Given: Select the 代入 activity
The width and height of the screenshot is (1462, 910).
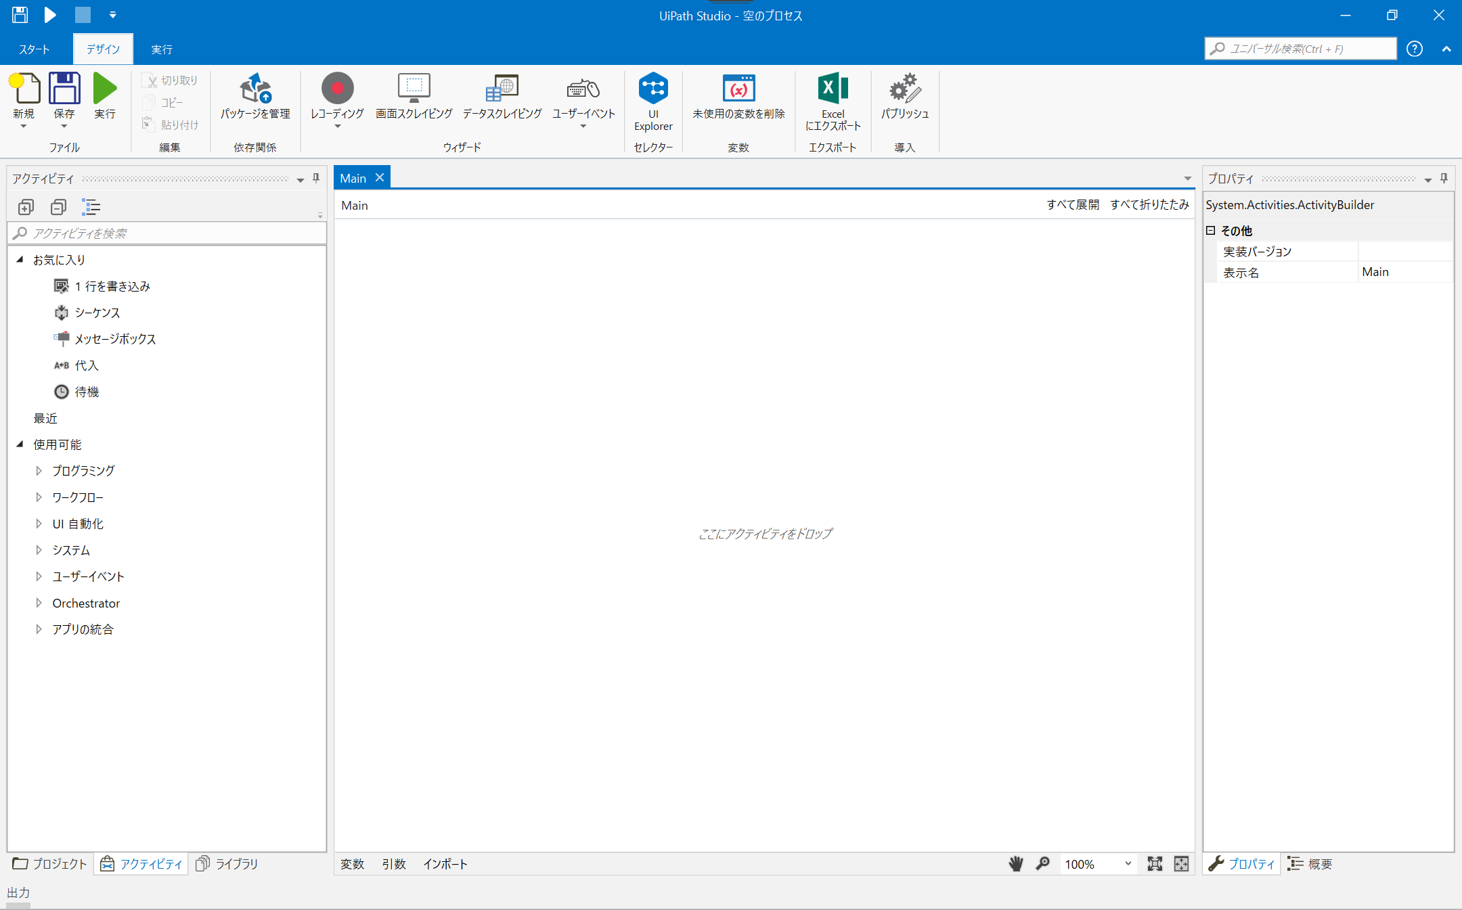Looking at the screenshot, I should [x=76, y=365].
